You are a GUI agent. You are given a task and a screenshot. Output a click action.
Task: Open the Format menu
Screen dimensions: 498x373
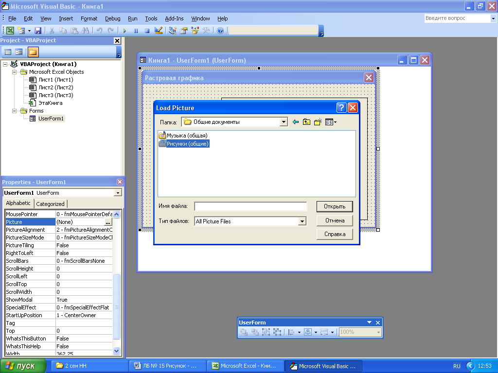[89, 18]
